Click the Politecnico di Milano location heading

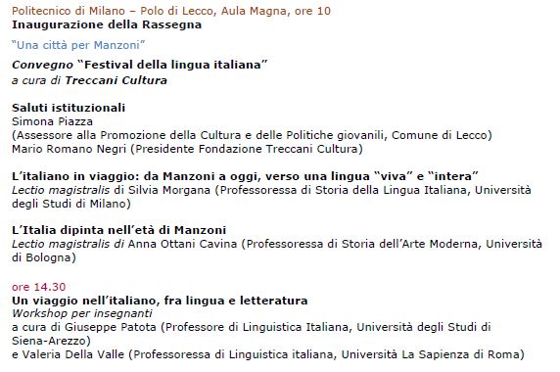171,11
